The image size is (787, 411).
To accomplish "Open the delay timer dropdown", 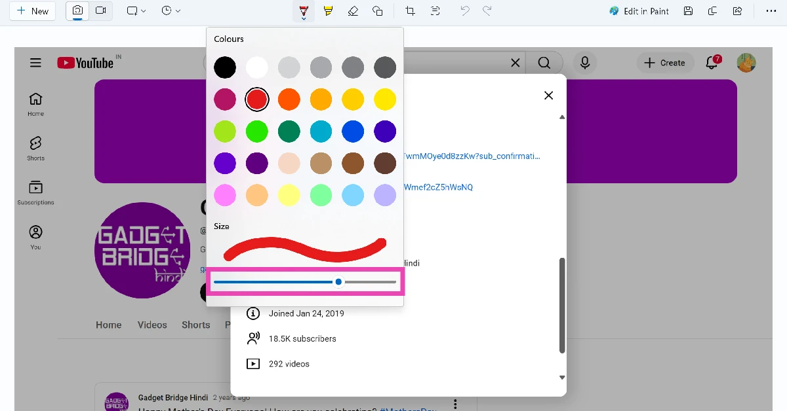I will coord(169,10).
